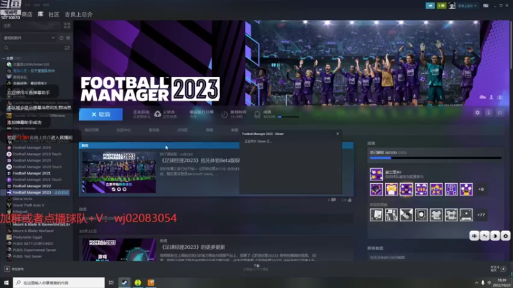Viewport: 513px width, 288px height.
Task: Open the 社区中心 (Community Hub) tab
Action: (x=123, y=130)
